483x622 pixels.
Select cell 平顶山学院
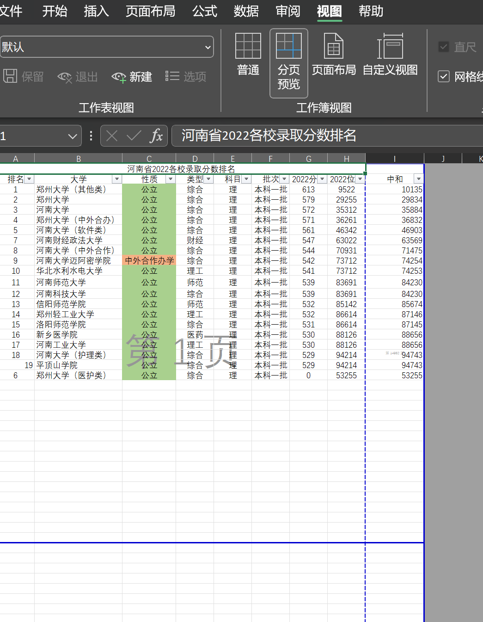tap(79, 365)
